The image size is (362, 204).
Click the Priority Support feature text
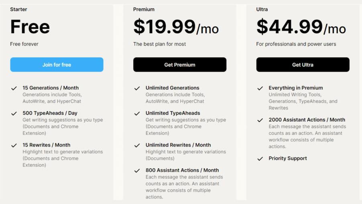(287, 158)
